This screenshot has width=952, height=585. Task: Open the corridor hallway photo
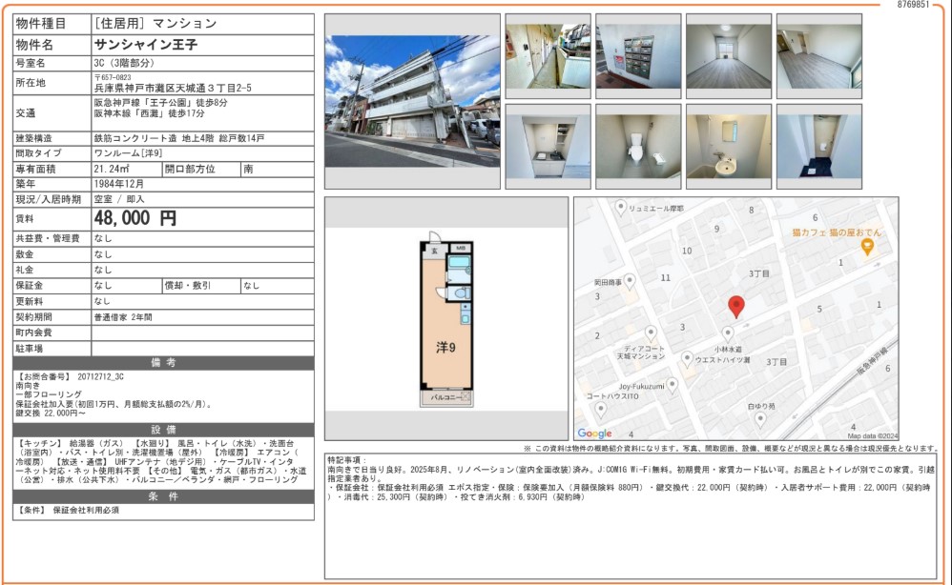point(547,56)
